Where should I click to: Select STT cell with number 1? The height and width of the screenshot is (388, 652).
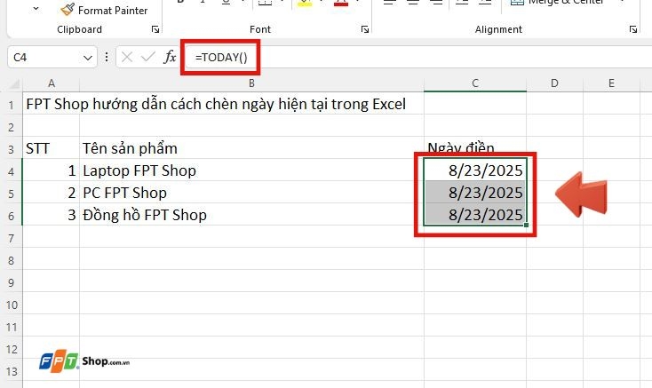click(52, 170)
